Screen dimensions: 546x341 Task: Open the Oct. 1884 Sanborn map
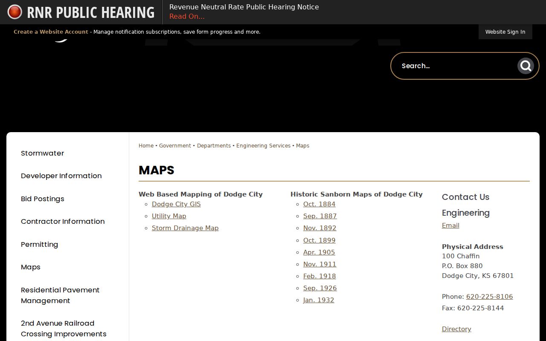click(319, 204)
